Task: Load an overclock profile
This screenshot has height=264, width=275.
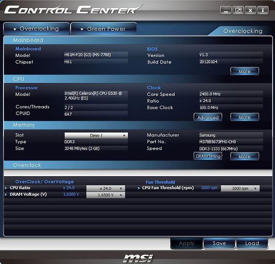Action: [252, 243]
